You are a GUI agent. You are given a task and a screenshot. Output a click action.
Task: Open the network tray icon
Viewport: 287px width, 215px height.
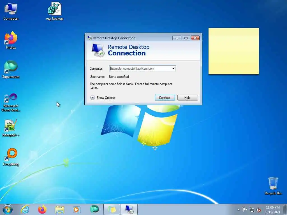pyautogui.click(x=252, y=210)
